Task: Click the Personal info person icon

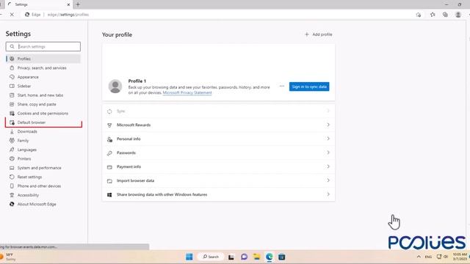Action: [109, 139]
